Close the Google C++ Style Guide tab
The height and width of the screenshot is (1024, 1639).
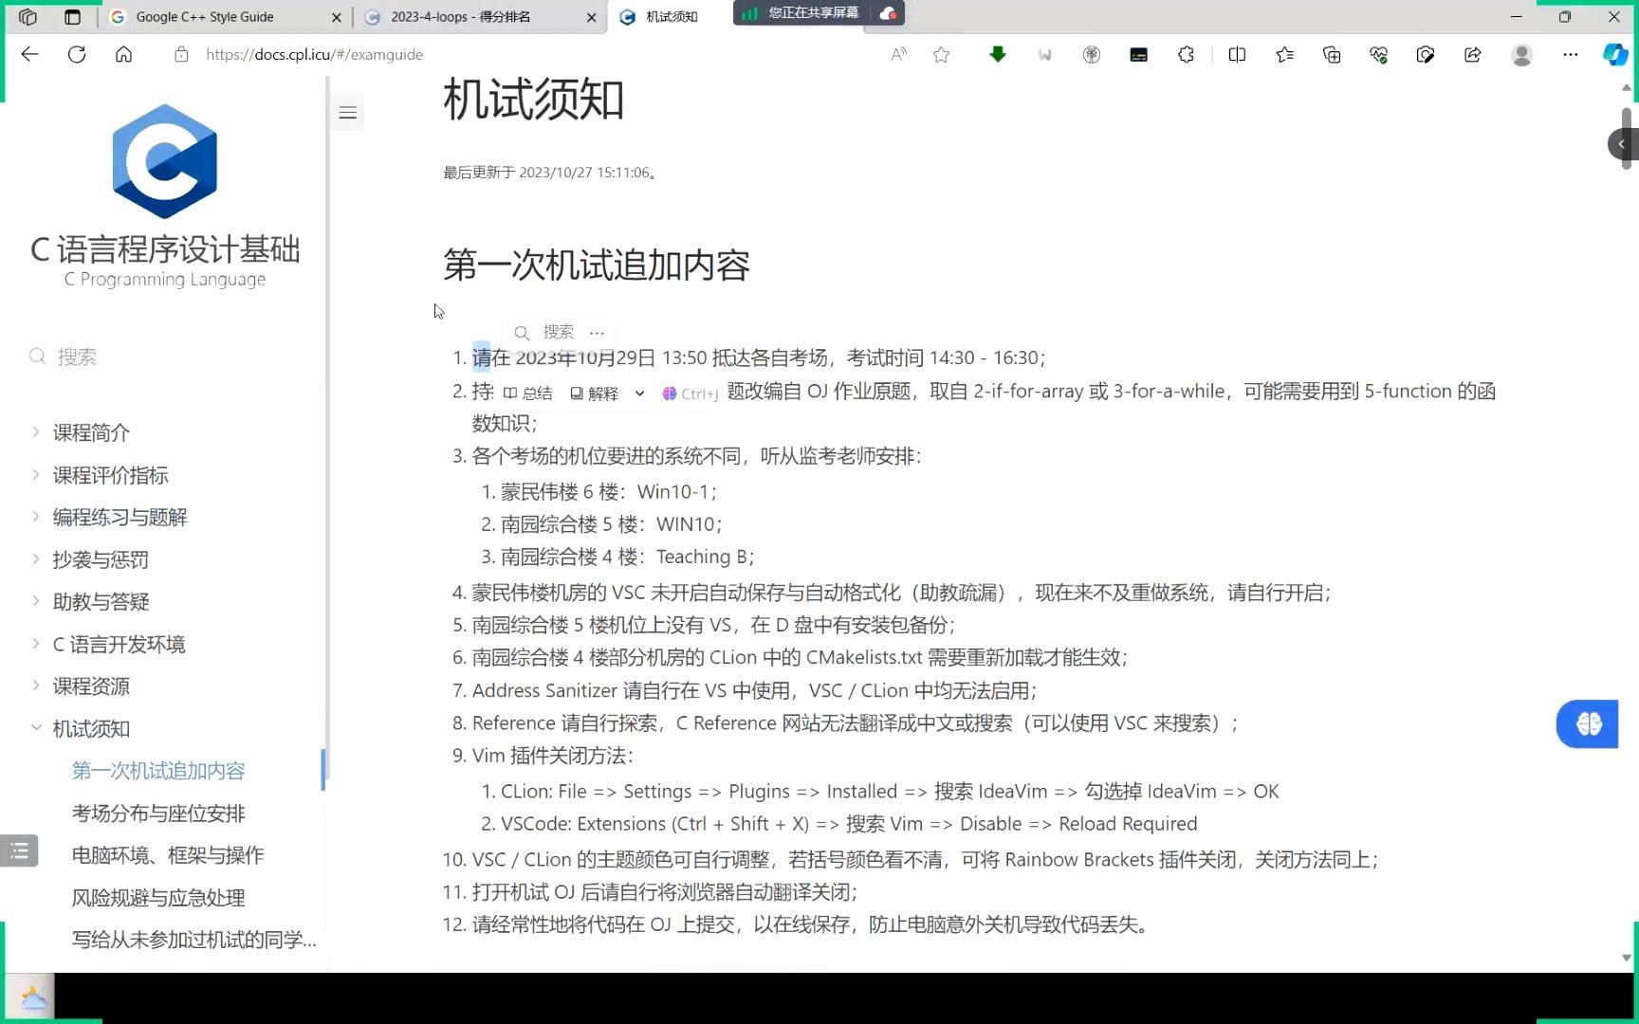click(337, 17)
